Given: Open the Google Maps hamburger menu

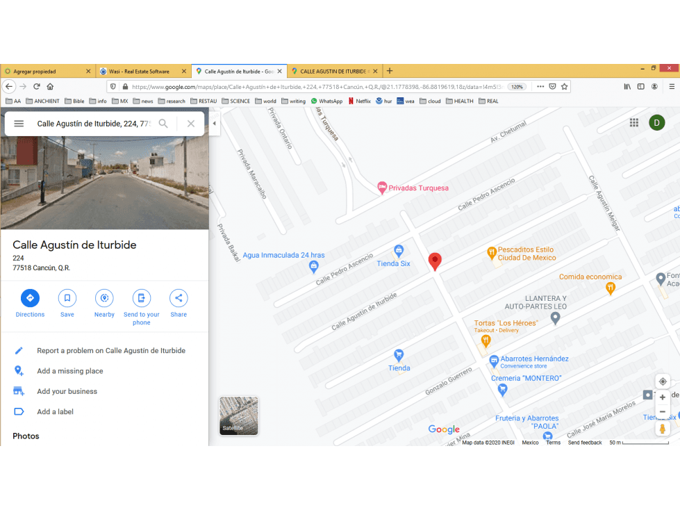Looking at the screenshot, I should point(19,124).
